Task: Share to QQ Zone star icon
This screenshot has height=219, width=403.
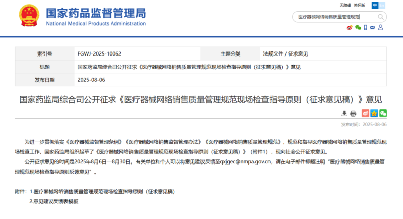Action: (x=374, y=113)
